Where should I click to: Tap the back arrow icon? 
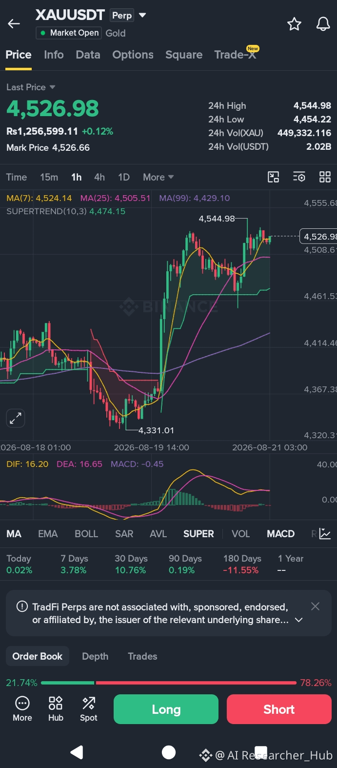pyautogui.click(x=14, y=23)
